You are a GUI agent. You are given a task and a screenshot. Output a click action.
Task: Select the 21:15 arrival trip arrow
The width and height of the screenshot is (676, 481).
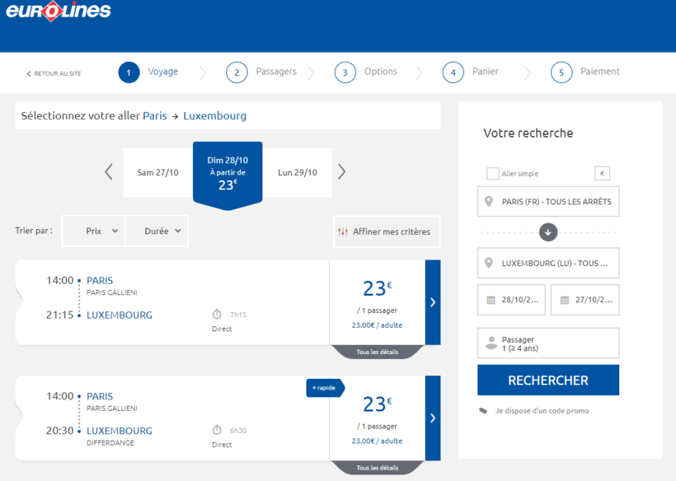point(433,302)
